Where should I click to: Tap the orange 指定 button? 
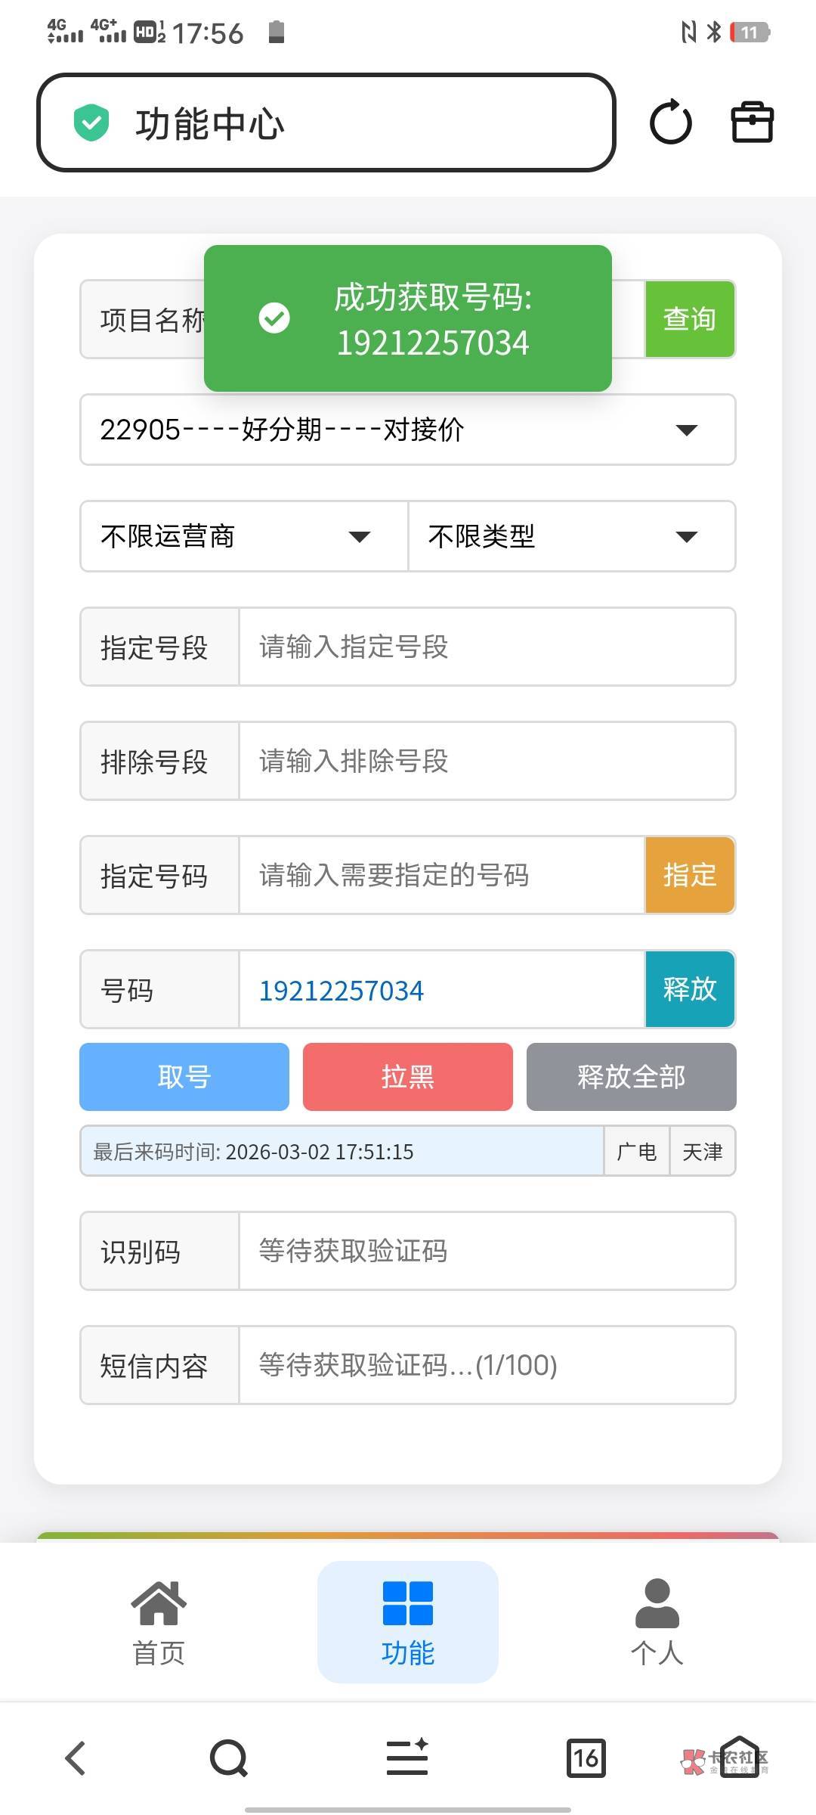point(689,875)
